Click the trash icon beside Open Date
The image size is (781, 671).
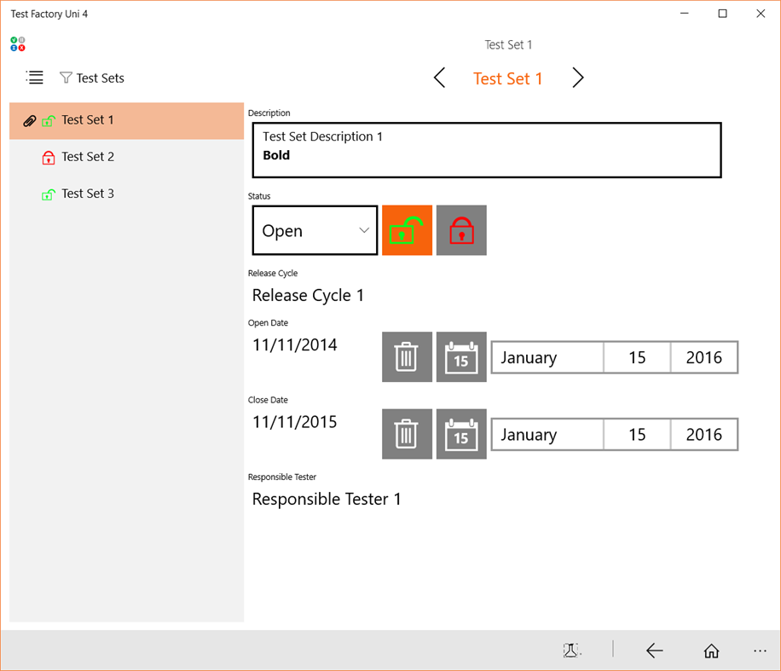pos(407,357)
